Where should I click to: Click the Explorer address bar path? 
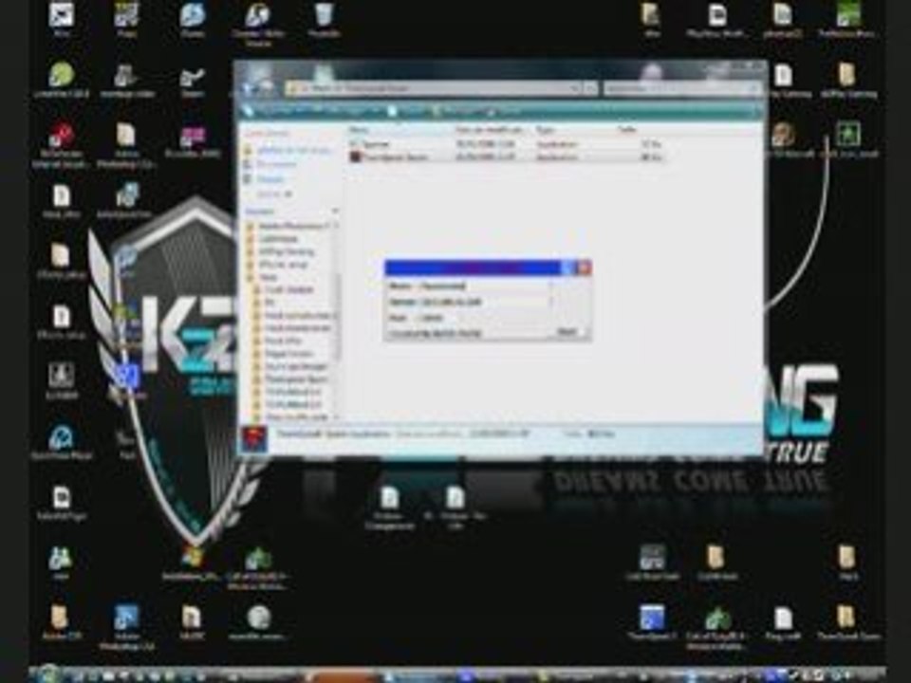pyautogui.click(x=431, y=88)
